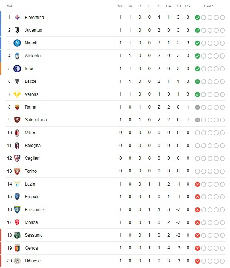This screenshot has height=268, width=230.
Task: Open the Frosinone team name
Action: tap(34, 209)
